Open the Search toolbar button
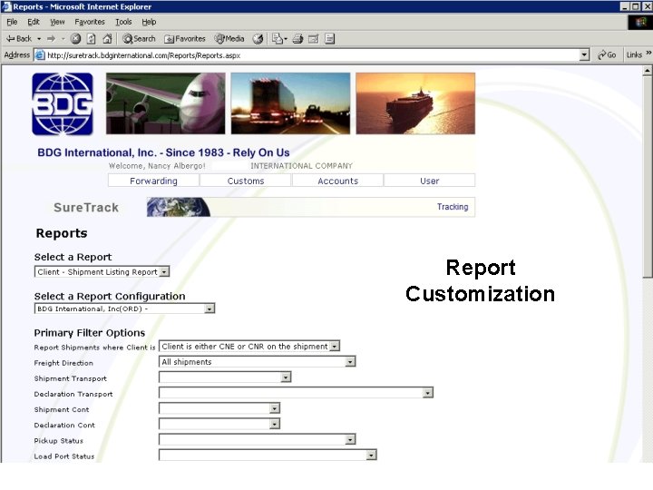653x490 pixels. pos(139,39)
